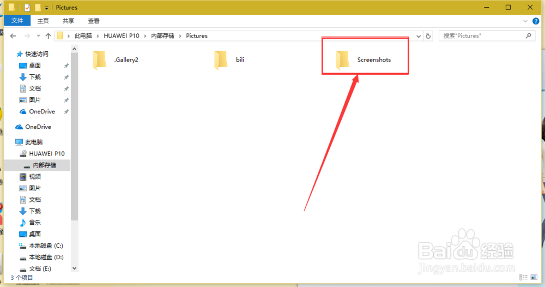
Task: Switch to large icons view
Action: click(534, 277)
